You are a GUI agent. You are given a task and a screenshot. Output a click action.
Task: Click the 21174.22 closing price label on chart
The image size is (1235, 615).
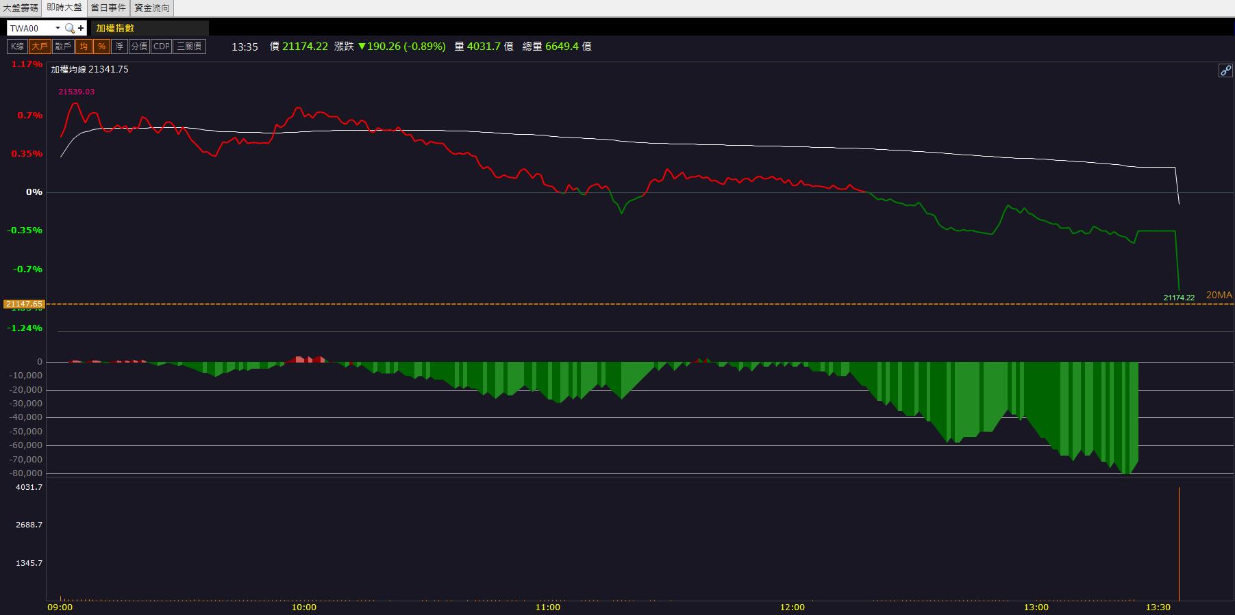coord(1179,298)
